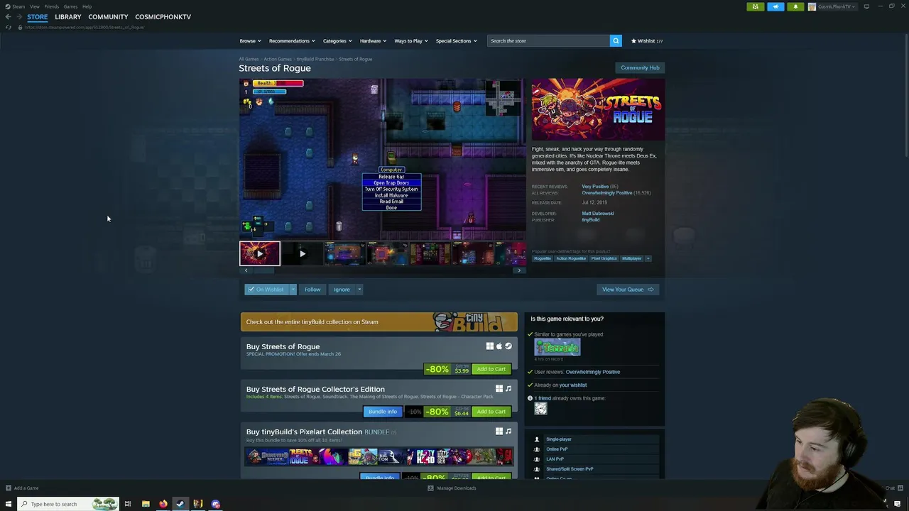This screenshot has height=511, width=909.
Task: Open the Hardware dropdown menu
Action: (x=373, y=40)
